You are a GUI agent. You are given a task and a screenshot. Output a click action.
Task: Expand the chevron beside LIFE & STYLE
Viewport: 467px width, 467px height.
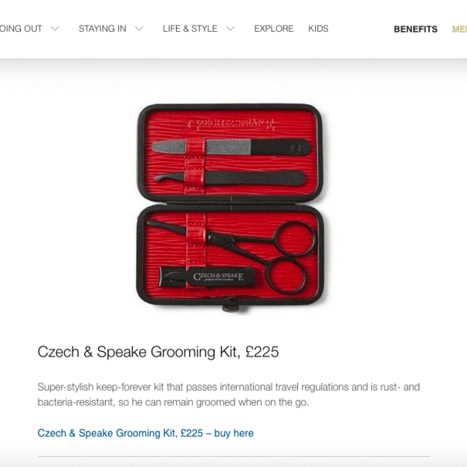point(230,29)
